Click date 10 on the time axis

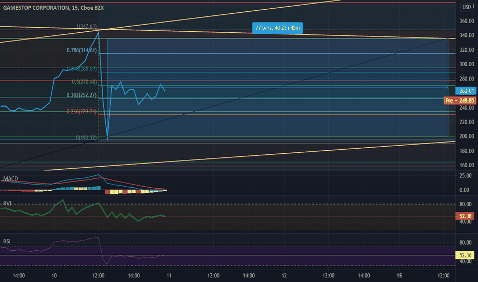54,276
